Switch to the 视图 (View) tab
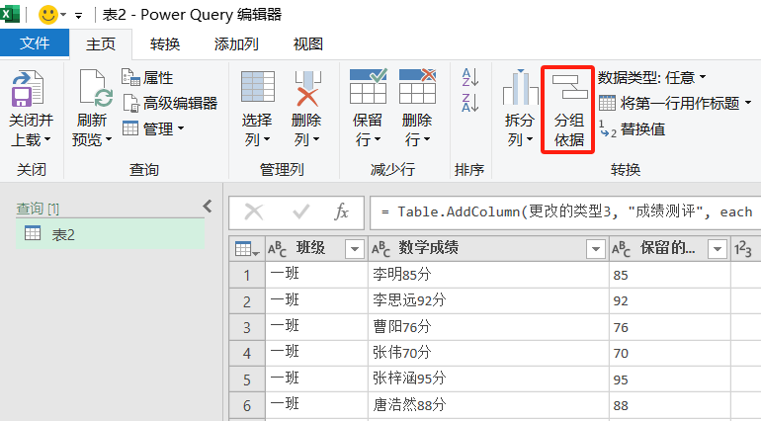 pos(307,44)
